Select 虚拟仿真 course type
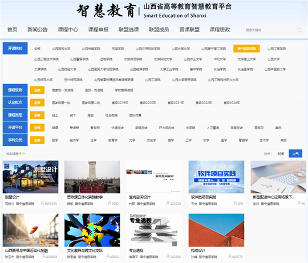 pyautogui.click(x=135, y=115)
